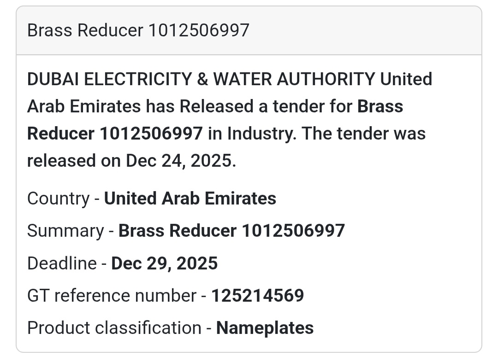Click the release date Dec 24, 2025
The width and height of the screenshot is (498, 357).
[180, 161]
